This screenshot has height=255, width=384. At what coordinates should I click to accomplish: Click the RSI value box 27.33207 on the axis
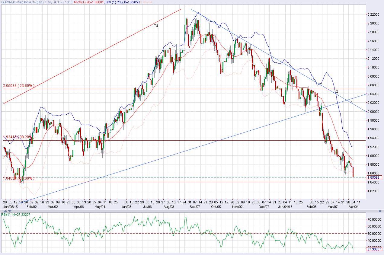[x=374, y=249]
